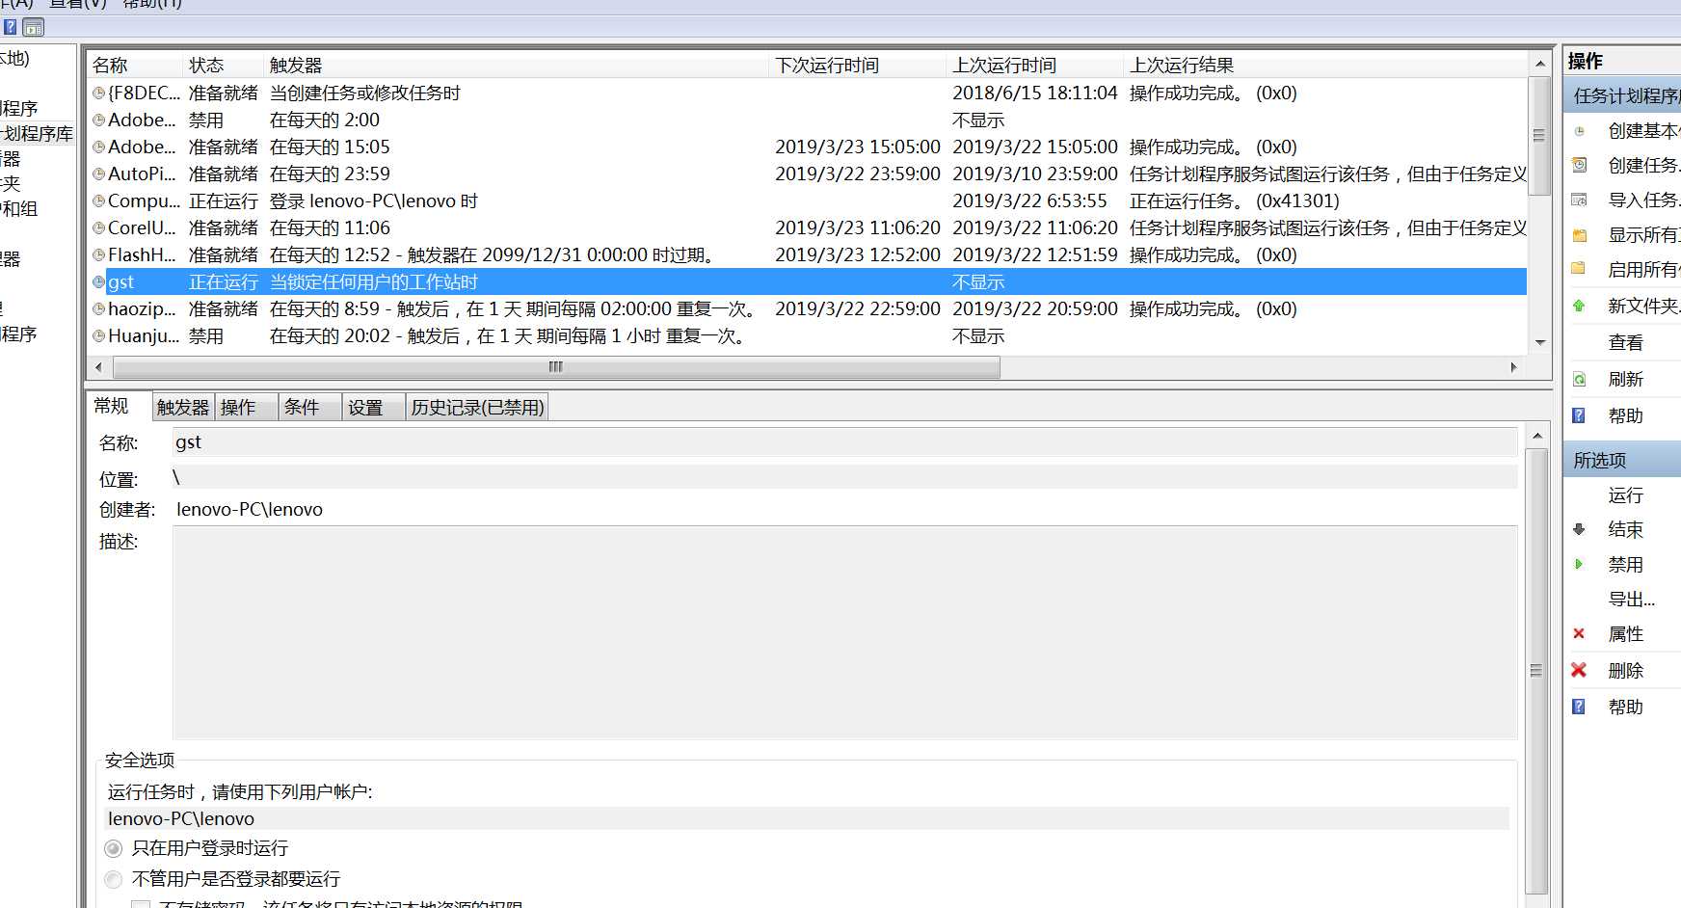
Task: Click the task-with-clock icon beside 创建任务
Action: tap(1579, 165)
